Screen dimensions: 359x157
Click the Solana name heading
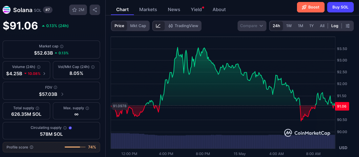coord(22,10)
